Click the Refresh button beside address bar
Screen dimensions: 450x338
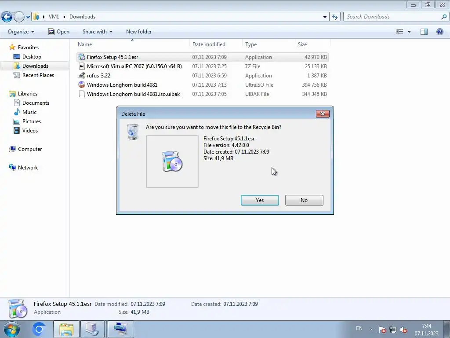tap(334, 17)
